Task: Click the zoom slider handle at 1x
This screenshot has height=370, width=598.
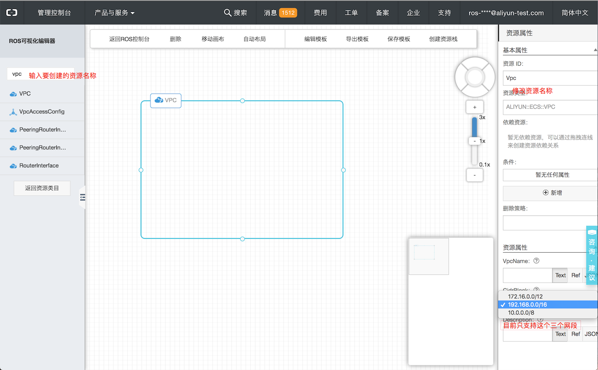Action: pos(475,141)
